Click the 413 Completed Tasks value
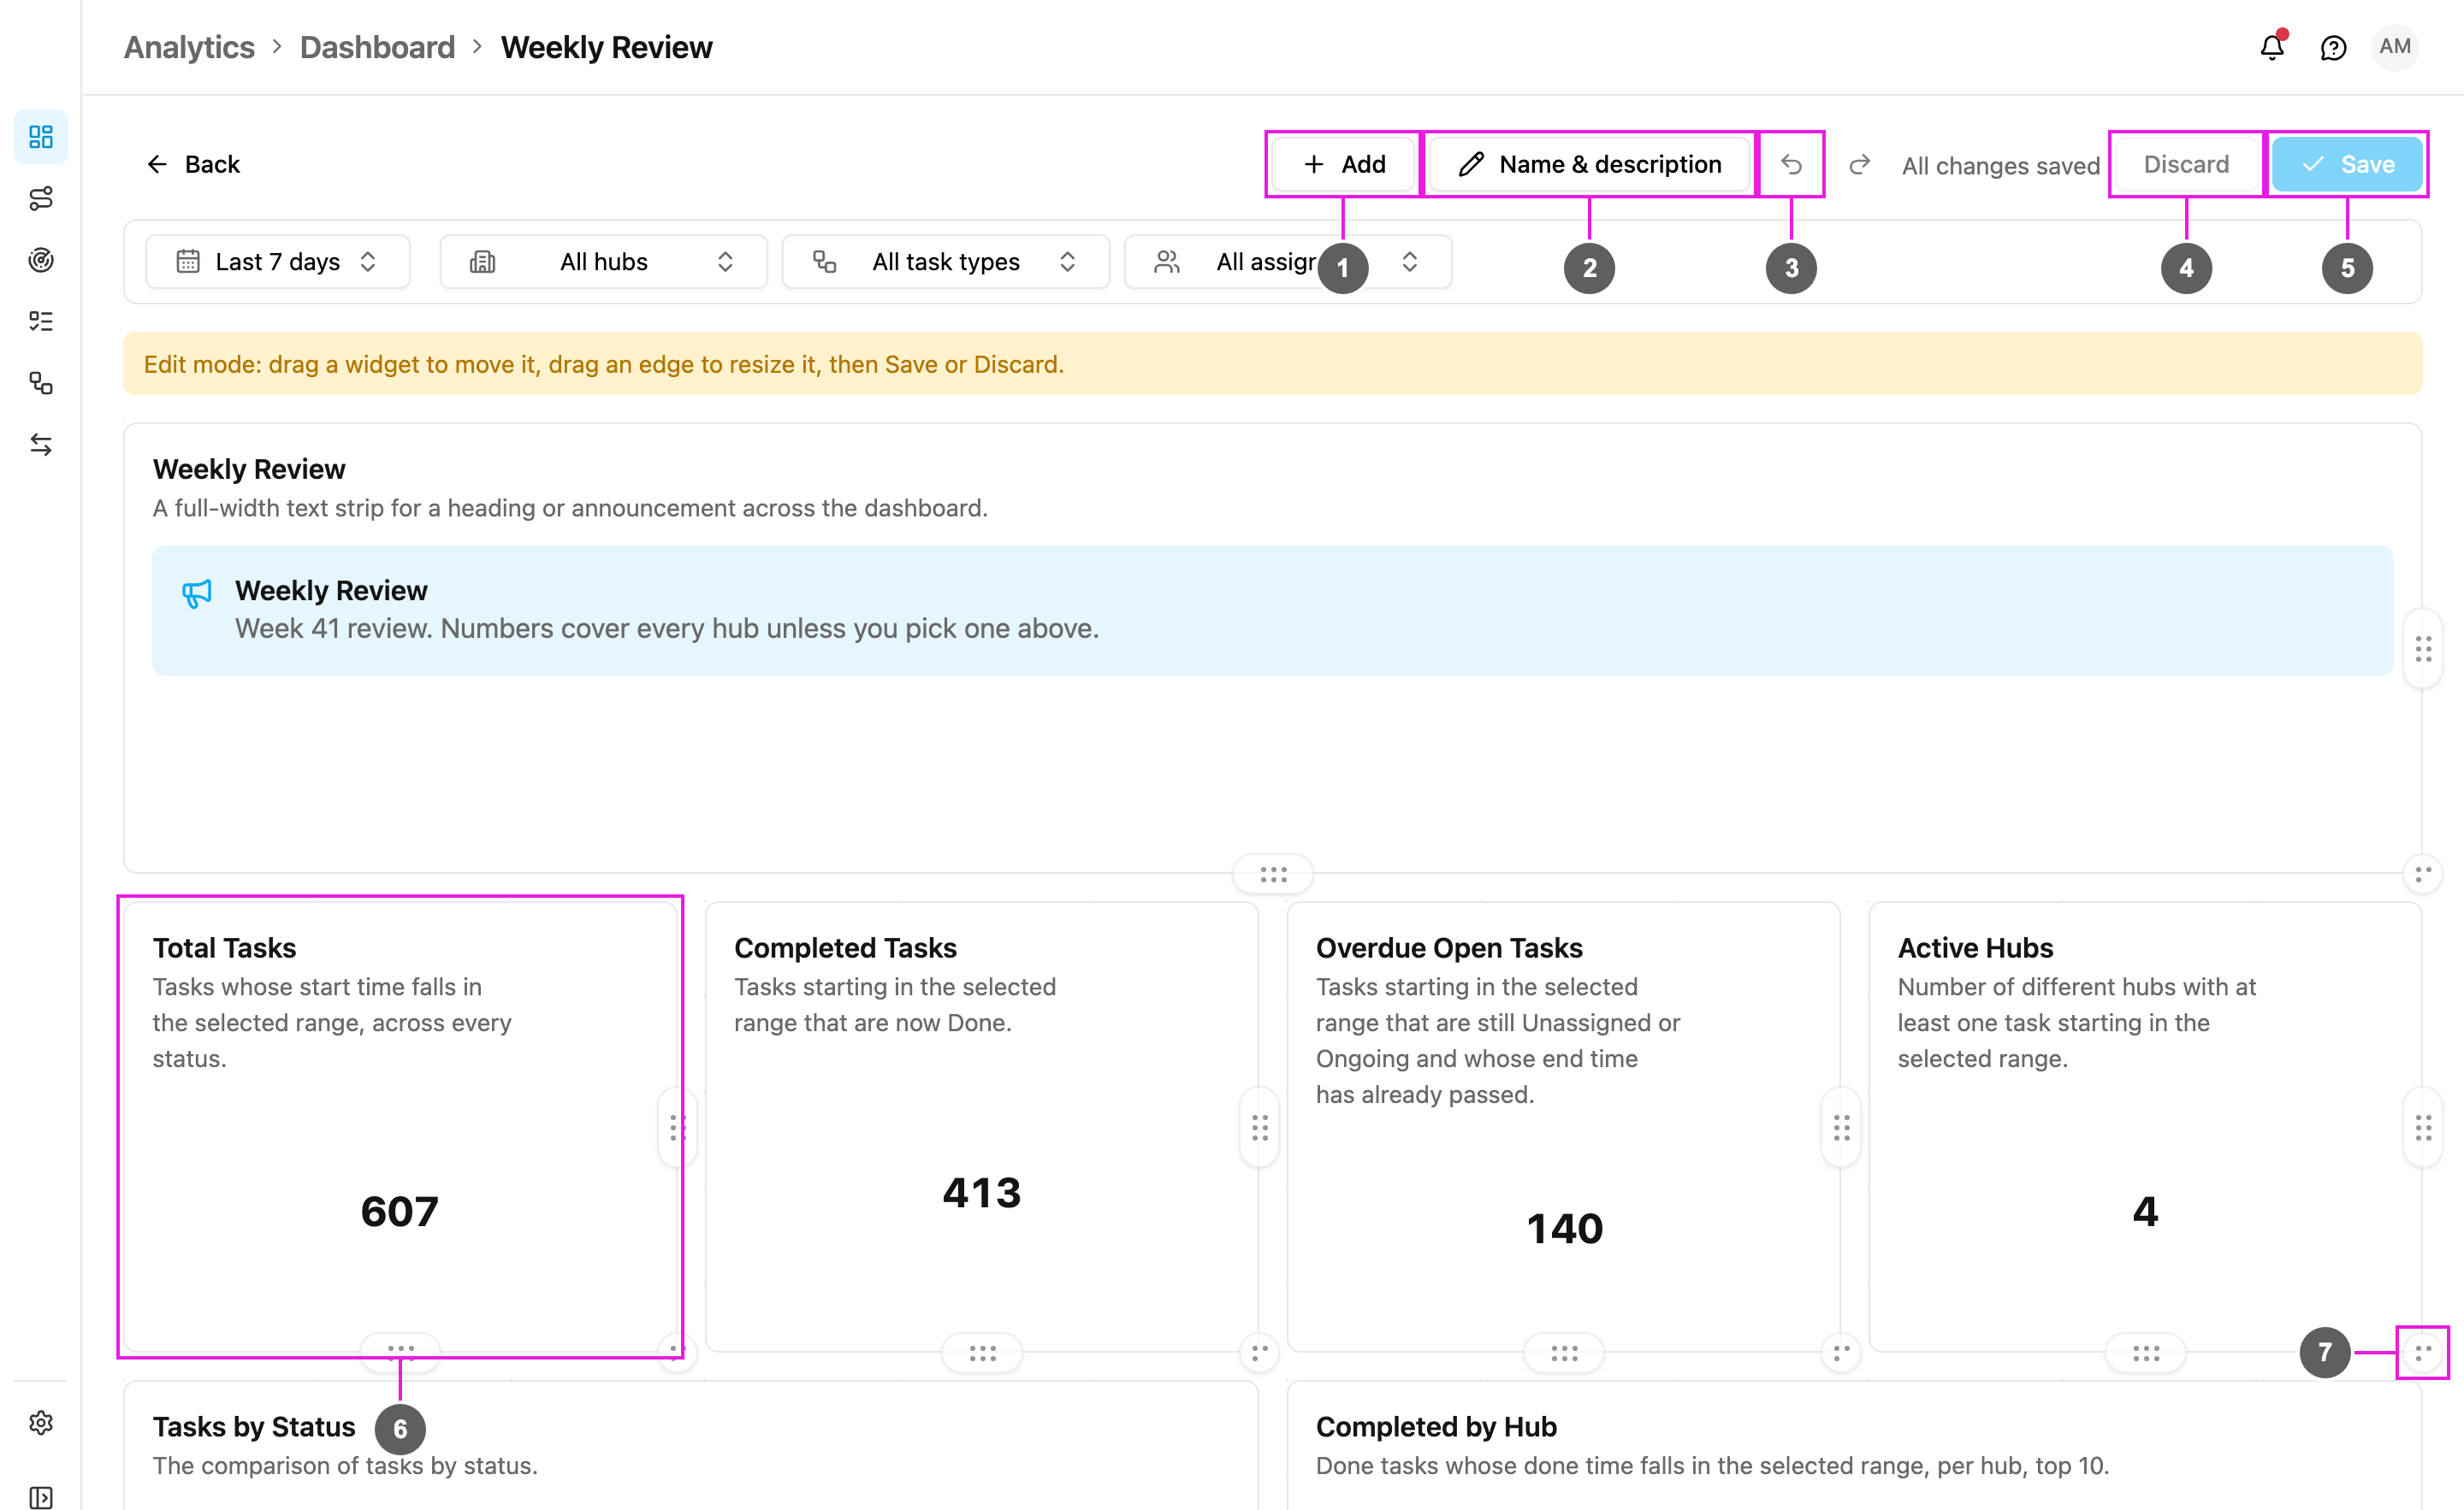Viewport: 2464px width, 1510px height. point(982,1192)
